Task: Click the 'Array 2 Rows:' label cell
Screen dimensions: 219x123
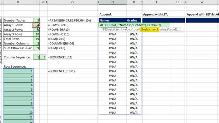Action: point(18,30)
